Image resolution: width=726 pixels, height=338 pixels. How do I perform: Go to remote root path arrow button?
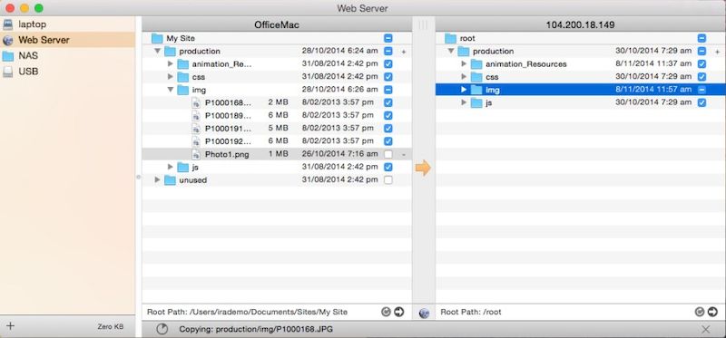[712, 312]
